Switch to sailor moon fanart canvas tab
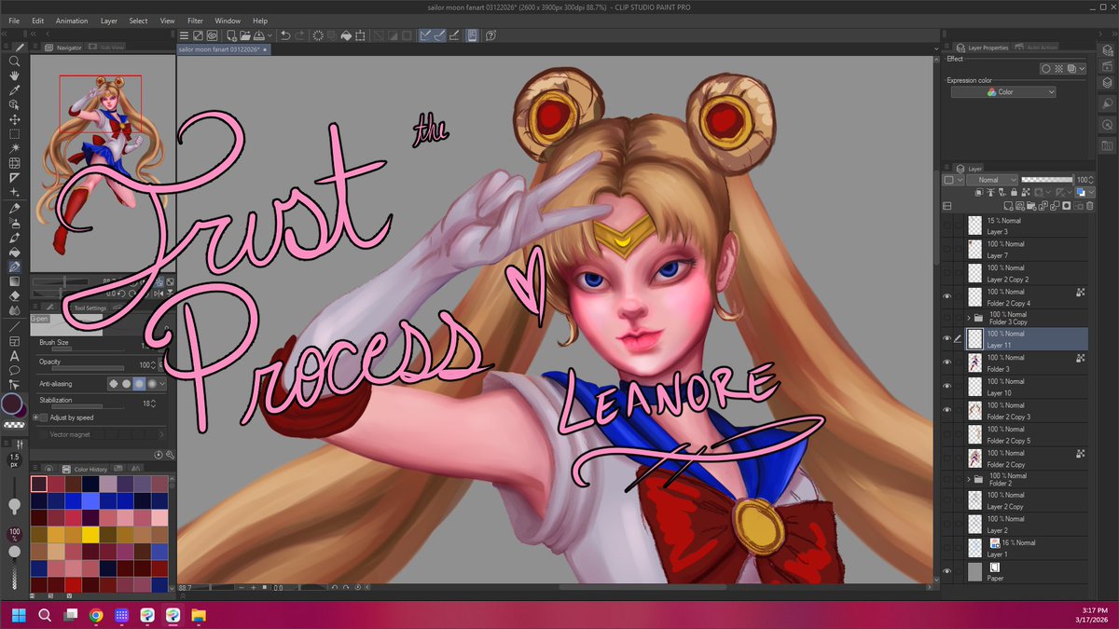 (x=224, y=48)
